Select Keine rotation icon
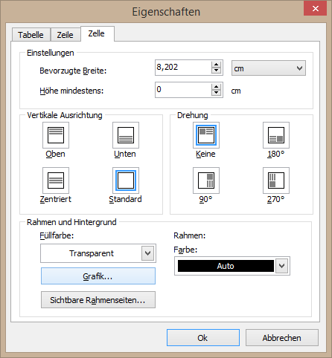 pos(206,135)
